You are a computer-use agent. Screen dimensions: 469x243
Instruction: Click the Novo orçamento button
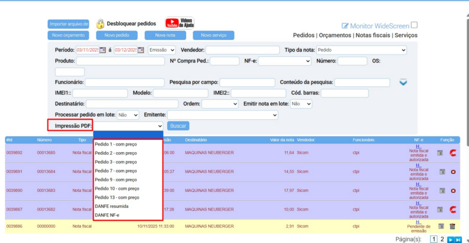click(68, 35)
